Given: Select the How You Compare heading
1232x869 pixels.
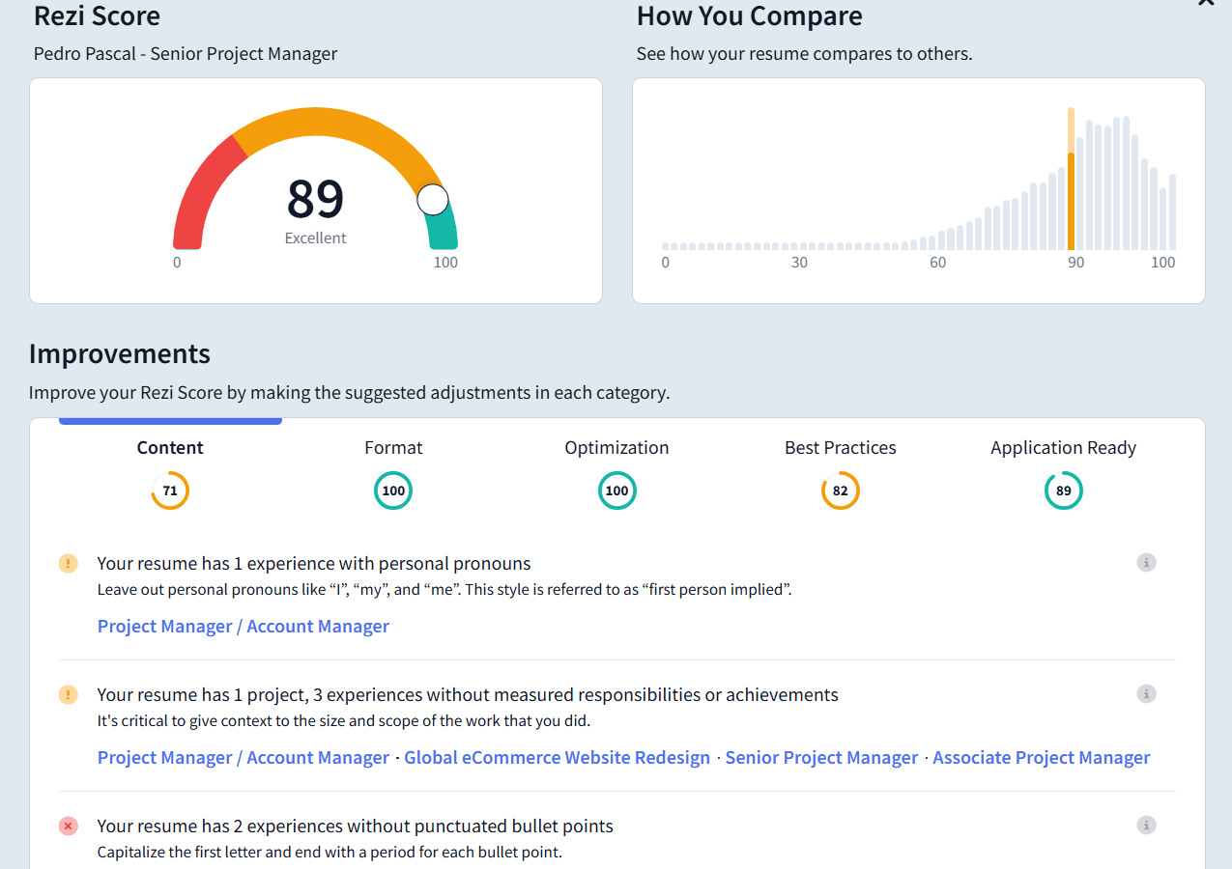Looking at the screenshot, I should pyautogui.click(x=750, y=15).
